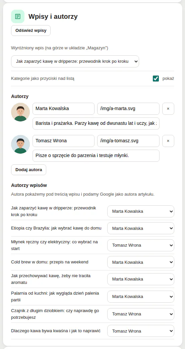The width and height of the screenshot is (185, 349).
Task: Click the 'Autorzy' subheading
Action: point(20,96)
